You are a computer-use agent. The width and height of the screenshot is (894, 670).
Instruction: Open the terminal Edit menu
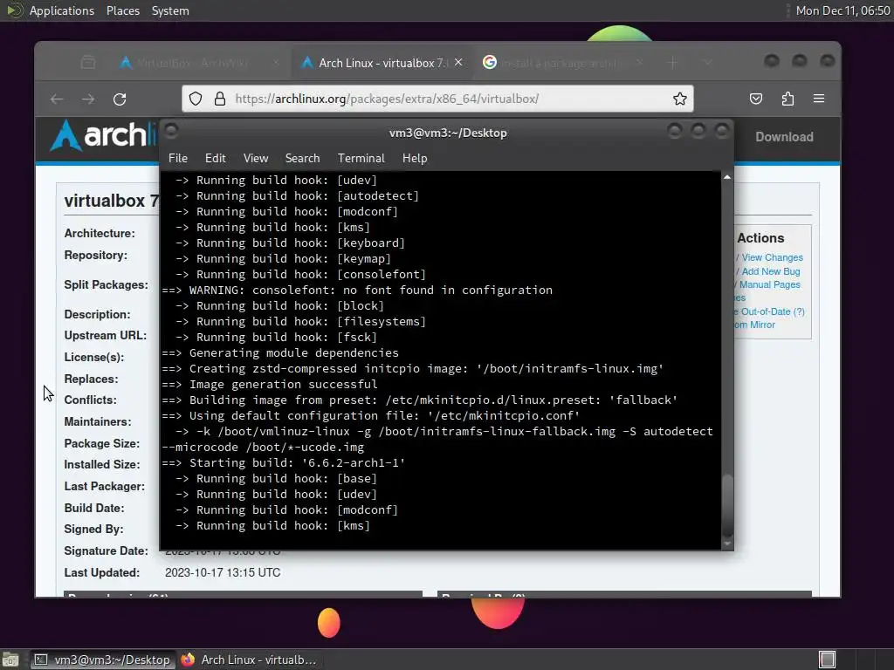tap(215, 158)
